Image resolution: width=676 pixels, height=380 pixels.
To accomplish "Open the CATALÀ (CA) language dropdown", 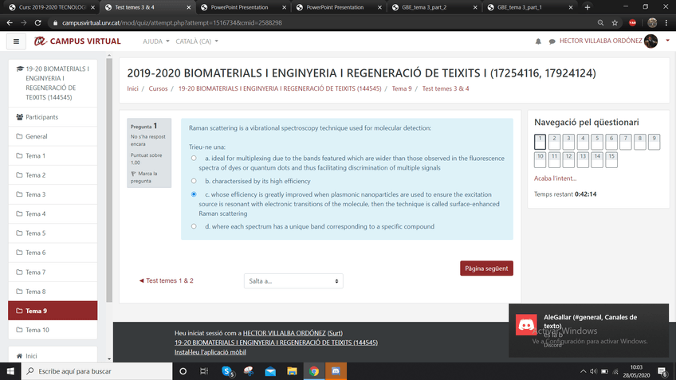I will [x=197, y=41].
